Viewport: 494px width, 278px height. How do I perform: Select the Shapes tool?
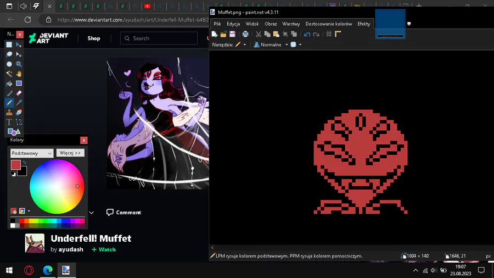[14, 132]
